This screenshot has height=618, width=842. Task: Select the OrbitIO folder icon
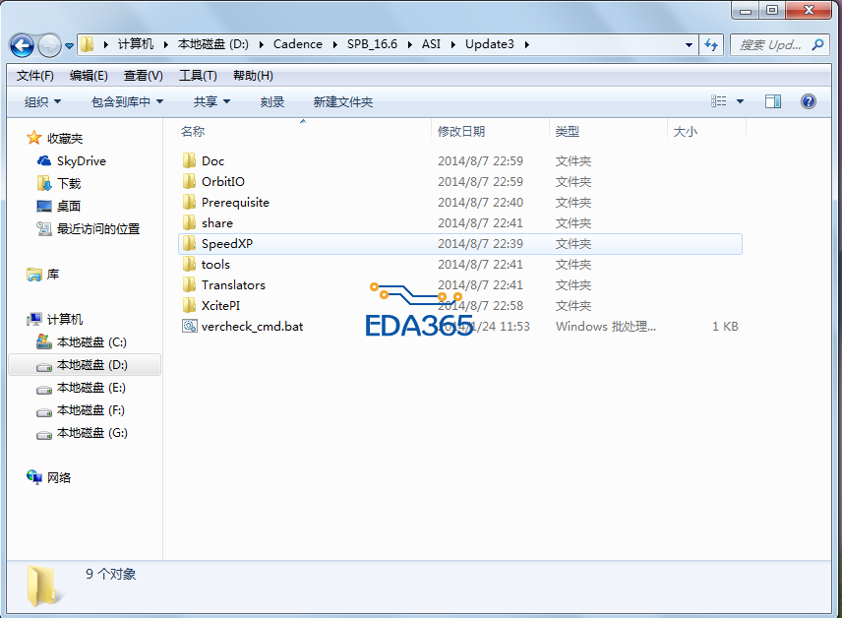point(189,181)
